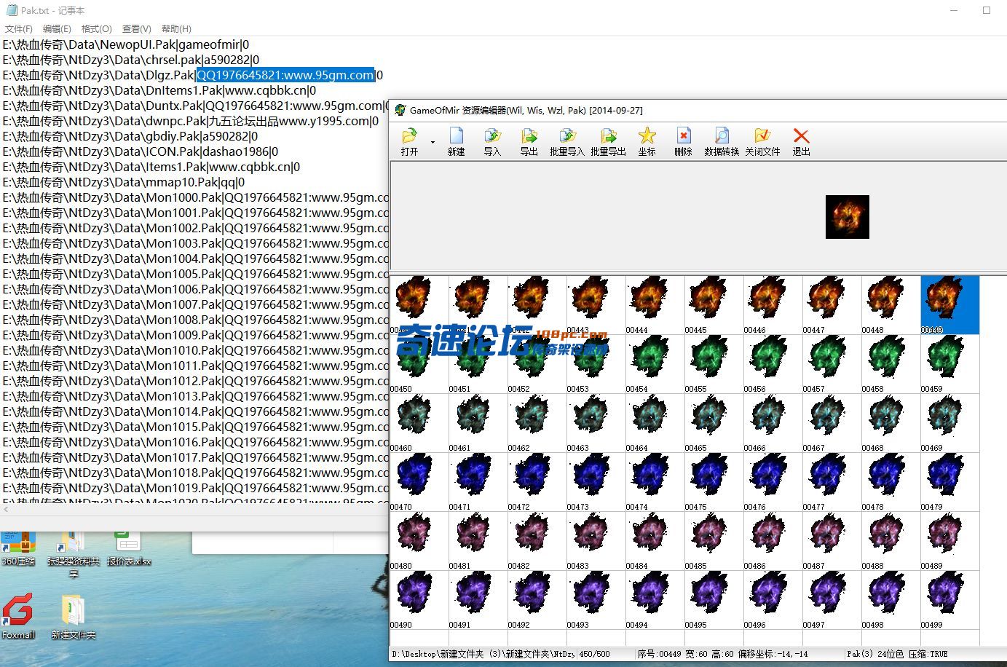Maximize the Pak.txt Notepad window
Image resolution: width=1007 pixels, height=667 pixels.
click(x=987, y=10)
